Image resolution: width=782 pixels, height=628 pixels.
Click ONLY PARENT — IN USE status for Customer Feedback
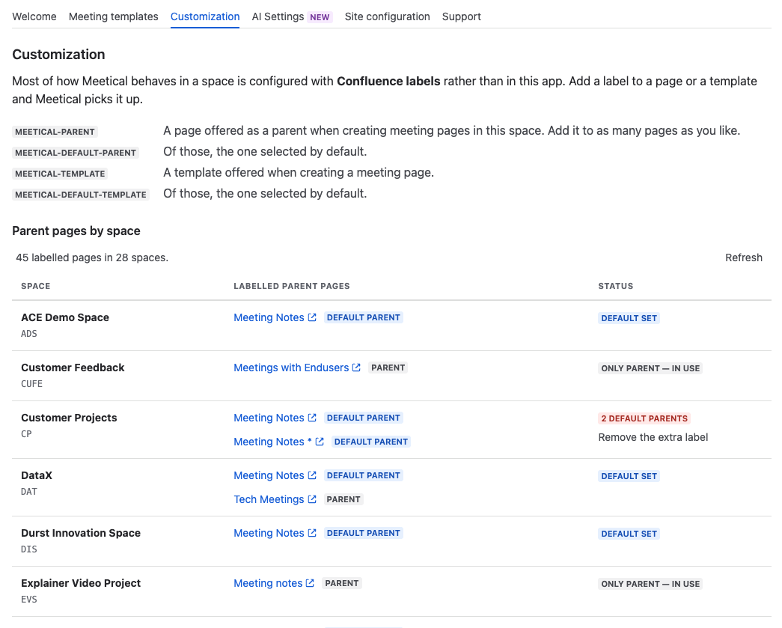pyautogui.click(x=650, y=368)
